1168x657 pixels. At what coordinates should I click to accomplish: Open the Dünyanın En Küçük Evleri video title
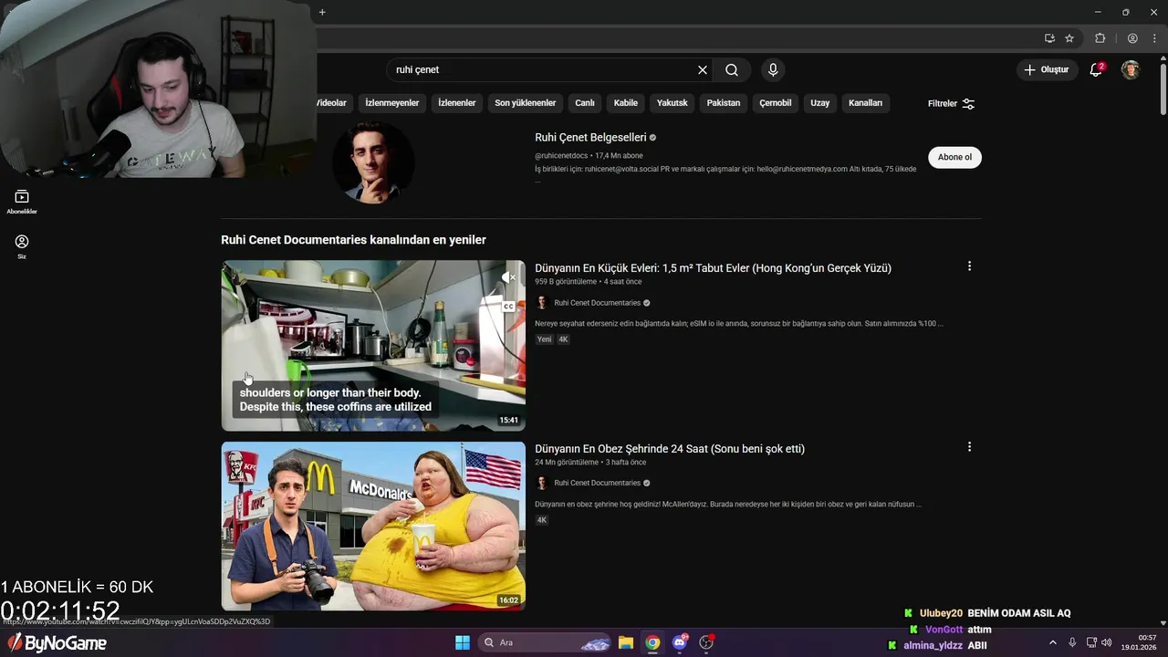coord(713,268)
